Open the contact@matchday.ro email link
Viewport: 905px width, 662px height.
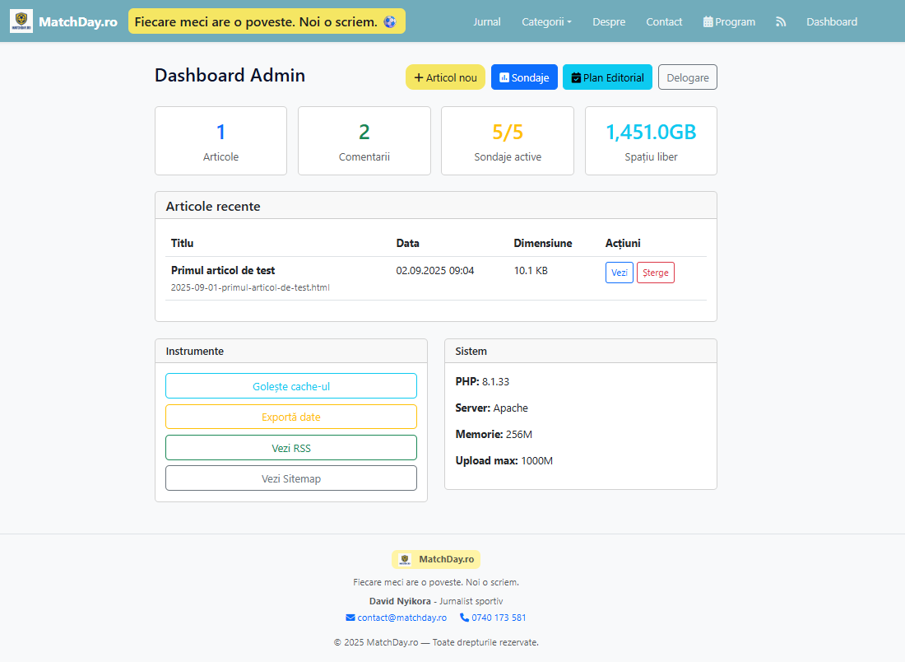coord(401,618)
